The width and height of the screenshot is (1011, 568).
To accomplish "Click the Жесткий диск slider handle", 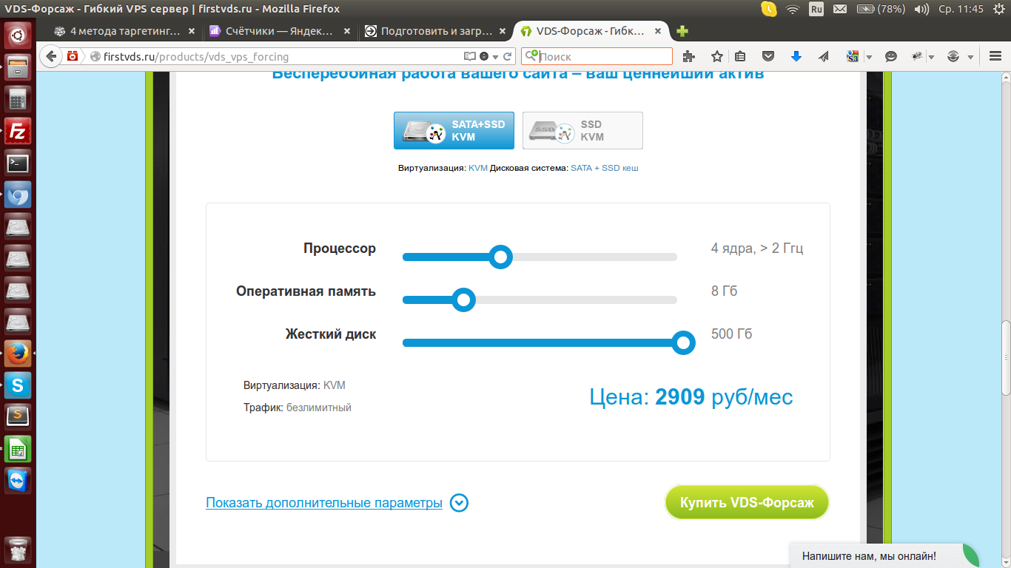I will pyautogui.click(x=683, y=343).
